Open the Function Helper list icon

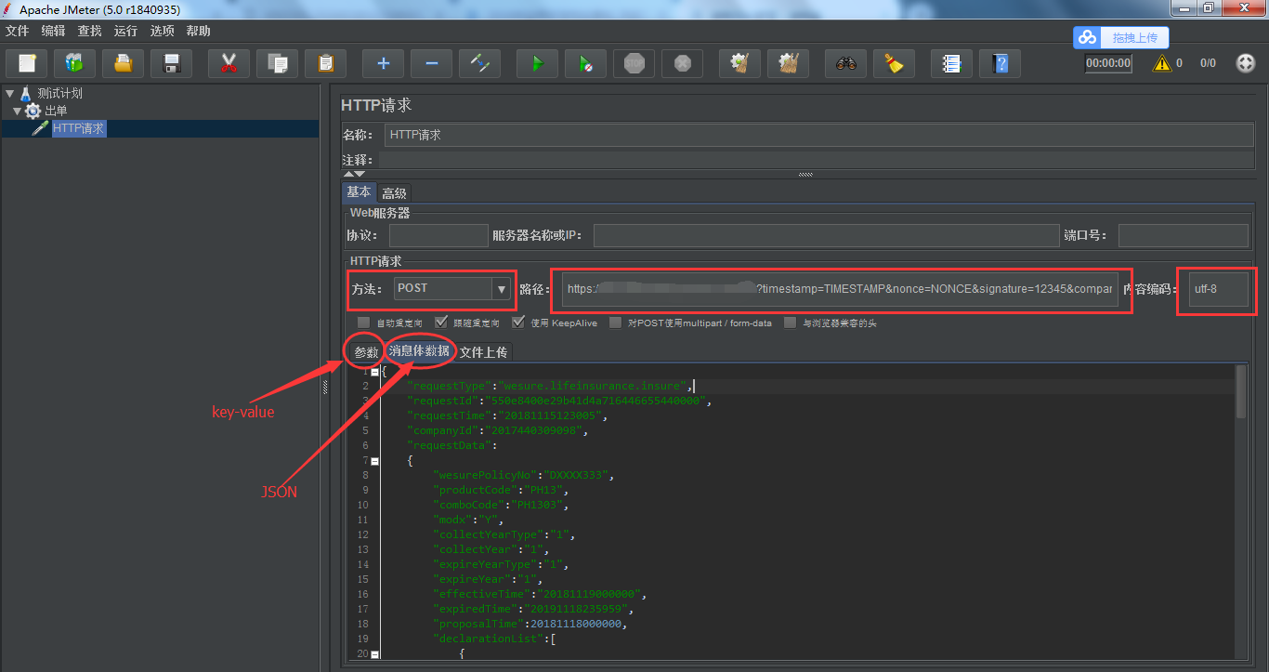tap(951, 63)
